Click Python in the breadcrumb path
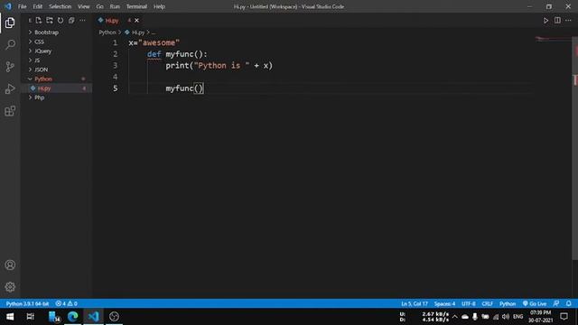Screen dimensions: 578x325 tap(107, 32)
